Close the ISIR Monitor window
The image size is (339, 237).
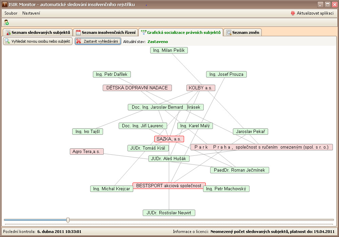click(x=335, y=4)
